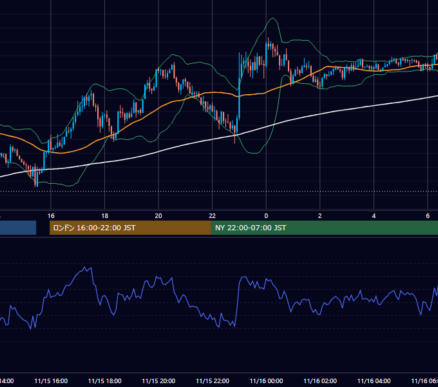Click the '6' hour label on upper time axis

click(x=428, y=216)
